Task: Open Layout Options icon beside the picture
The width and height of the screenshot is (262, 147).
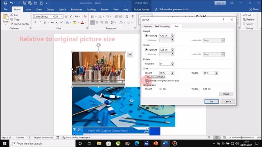Action: 130,55
